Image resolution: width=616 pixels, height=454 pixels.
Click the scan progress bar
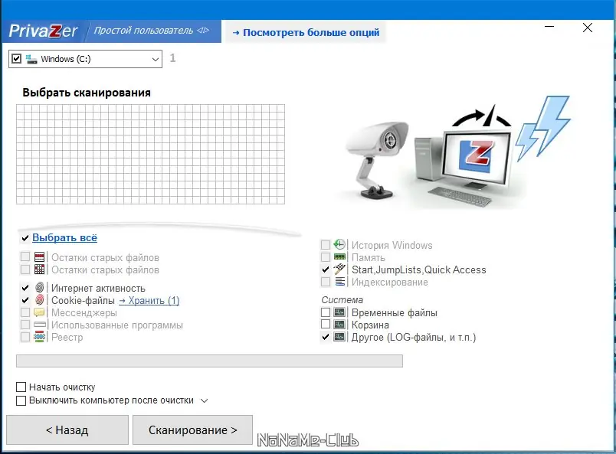click(x=209, y=361)
